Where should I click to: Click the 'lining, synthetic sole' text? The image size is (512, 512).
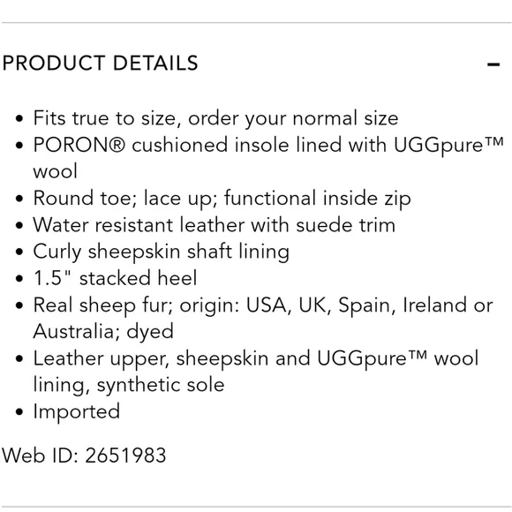[x=129, y=385]
